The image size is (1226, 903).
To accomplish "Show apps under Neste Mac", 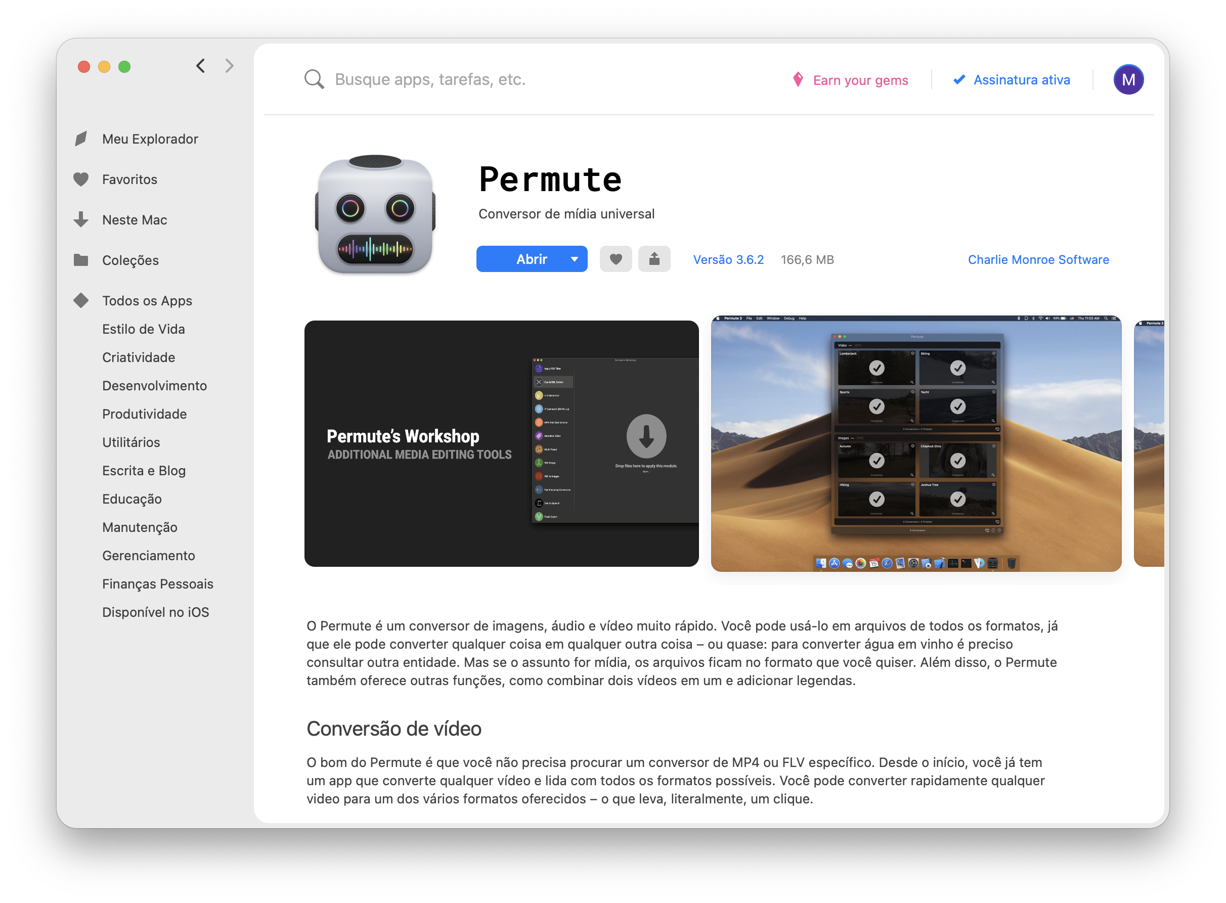I will point(135,220).
